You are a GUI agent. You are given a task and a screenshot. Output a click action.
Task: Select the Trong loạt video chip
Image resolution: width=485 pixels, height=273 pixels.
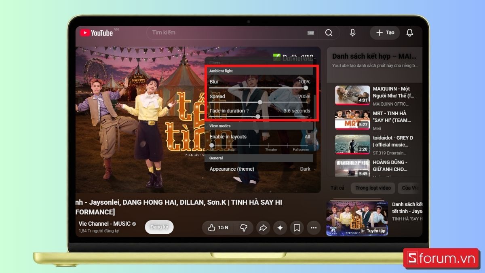(373, 188)
